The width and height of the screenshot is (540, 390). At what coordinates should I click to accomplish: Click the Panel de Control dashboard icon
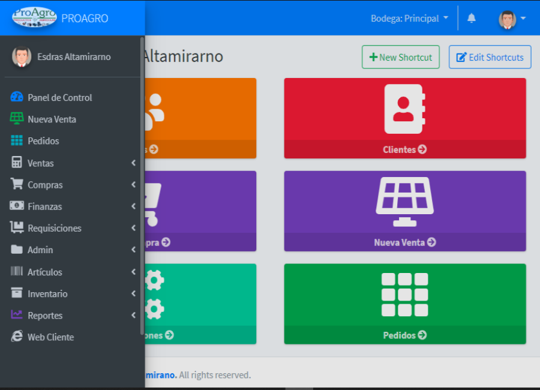click(17, 97)
